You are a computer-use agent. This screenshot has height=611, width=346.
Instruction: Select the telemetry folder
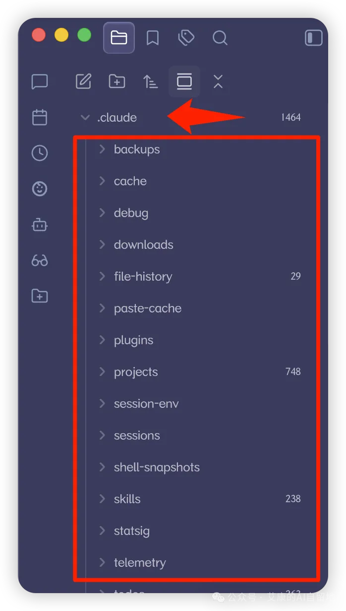[140, 563]
